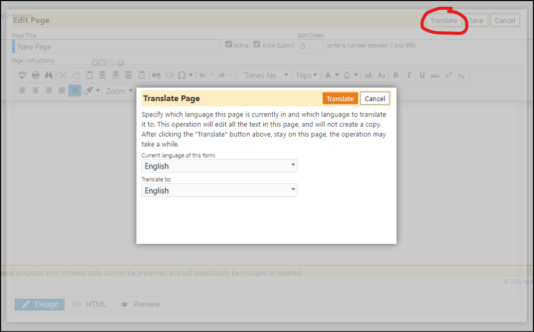Expand the format stripper dropdown arrow
Image resolution: width=534 pixels, height=332 pixels.
(98, 90)
